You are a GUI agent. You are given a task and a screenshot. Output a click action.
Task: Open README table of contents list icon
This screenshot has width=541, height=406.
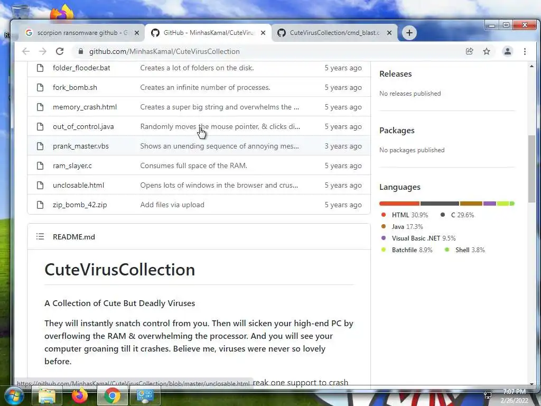40,236
